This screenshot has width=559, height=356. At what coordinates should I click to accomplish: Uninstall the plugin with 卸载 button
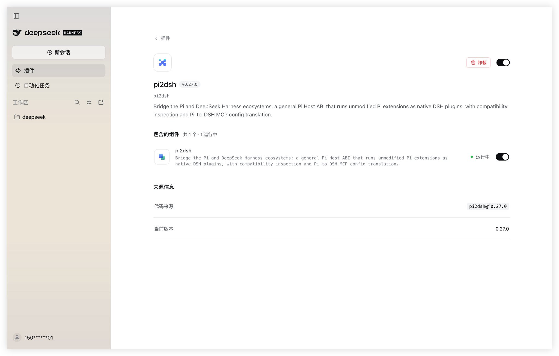coord(478,63)
